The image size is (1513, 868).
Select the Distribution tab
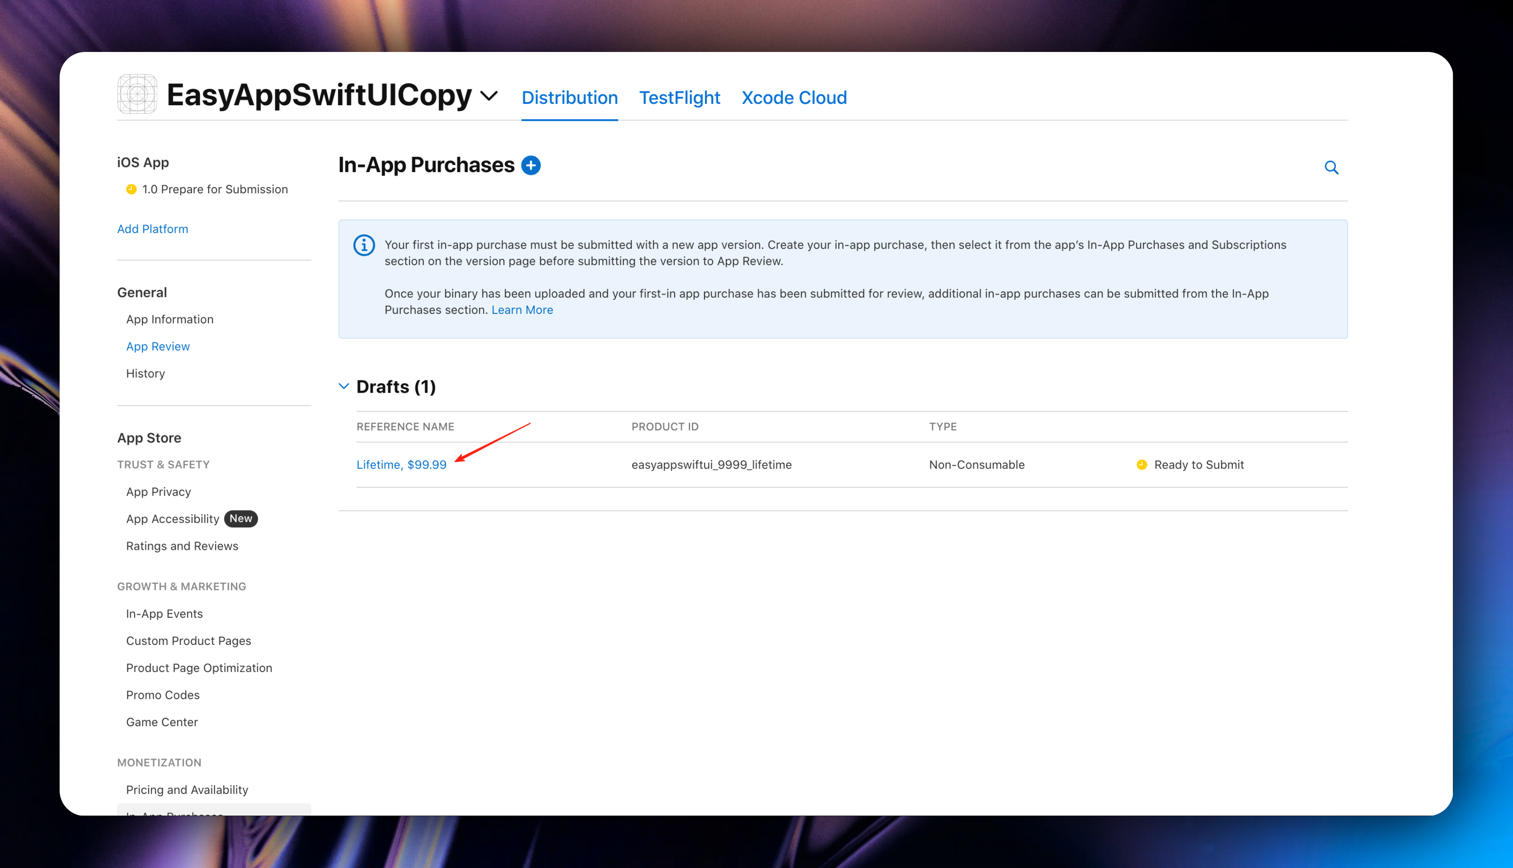(570, 98)
